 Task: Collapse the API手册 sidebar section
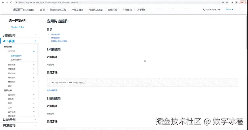point(19,41)
